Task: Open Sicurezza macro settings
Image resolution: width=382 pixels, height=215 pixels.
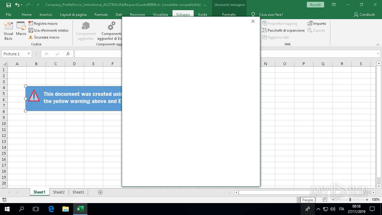Action: pos(44,37)
